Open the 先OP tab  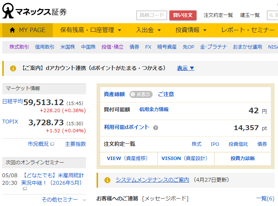click(x=188, y=47)
